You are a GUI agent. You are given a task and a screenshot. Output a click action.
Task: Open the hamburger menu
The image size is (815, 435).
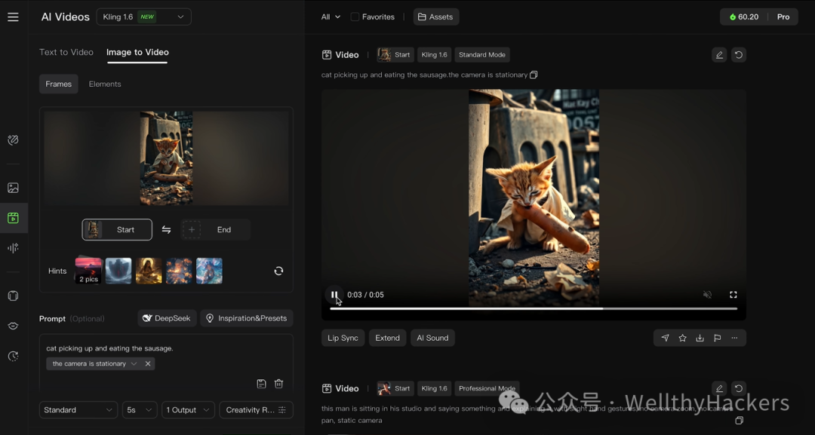tap(13, 17)
